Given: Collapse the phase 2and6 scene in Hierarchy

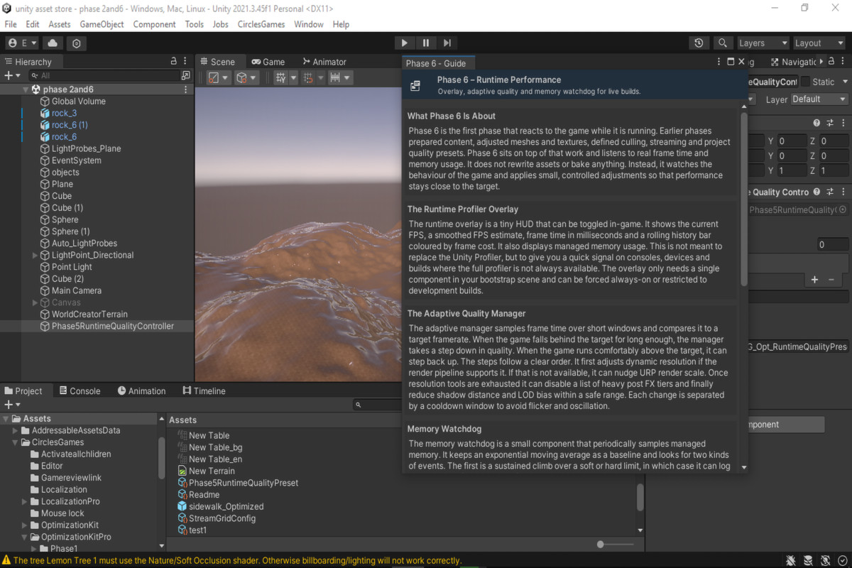Looking at the screenshot, I should [25, 89].
